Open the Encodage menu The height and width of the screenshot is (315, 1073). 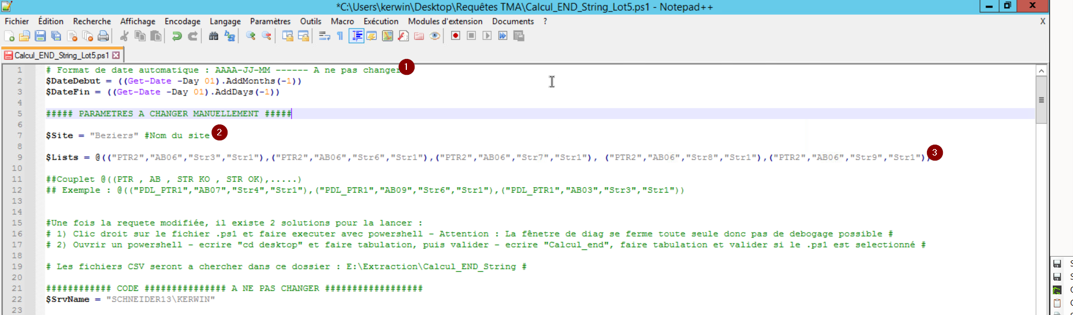[182, 21]
